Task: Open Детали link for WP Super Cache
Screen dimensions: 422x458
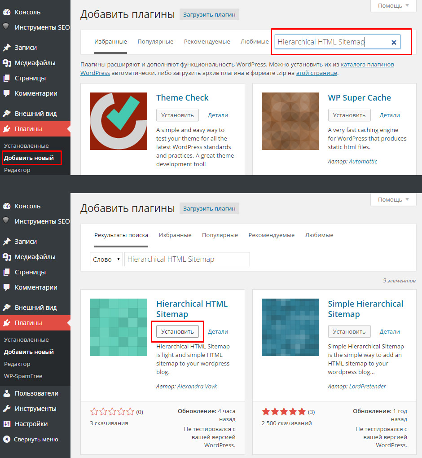Action: (390, 115)
